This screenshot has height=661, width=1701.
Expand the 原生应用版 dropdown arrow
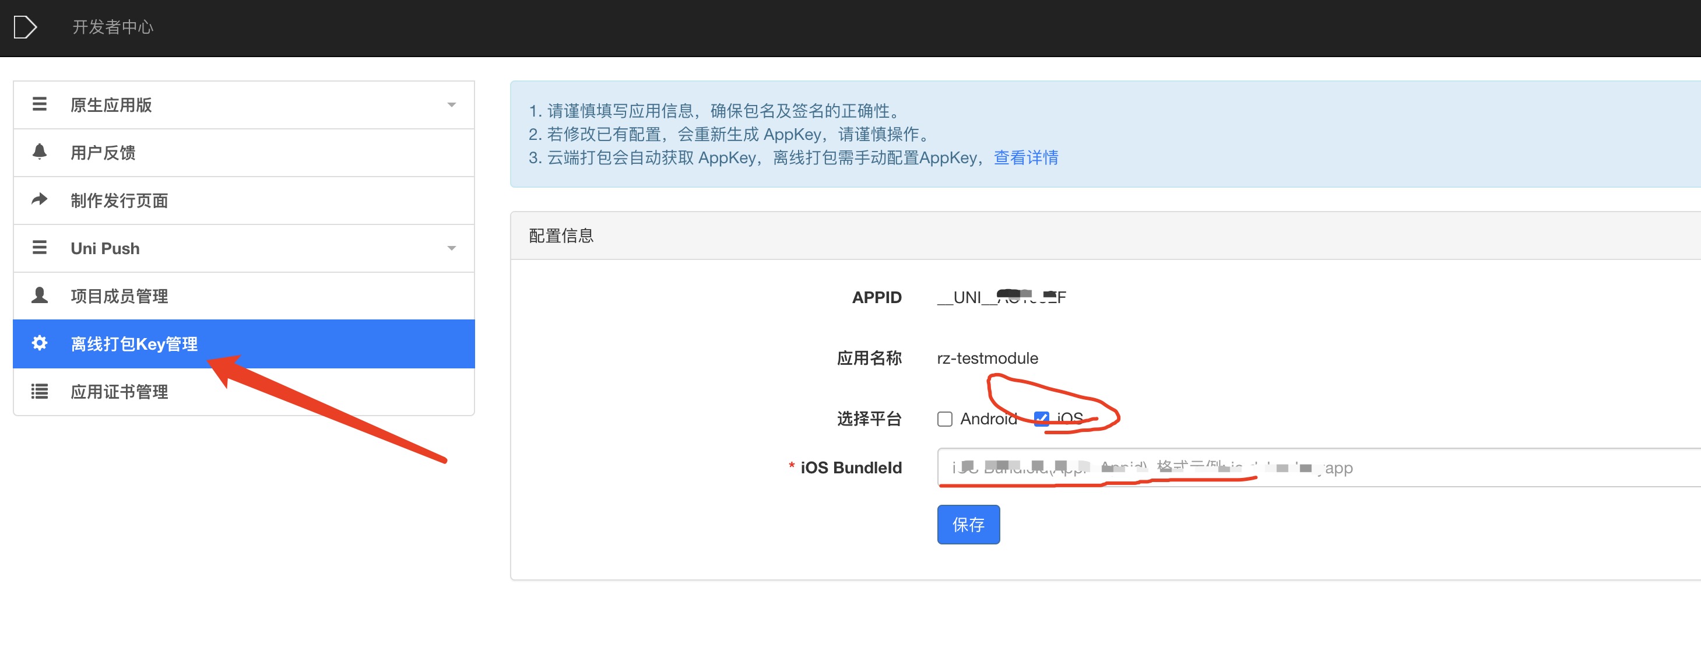(452, 105)
